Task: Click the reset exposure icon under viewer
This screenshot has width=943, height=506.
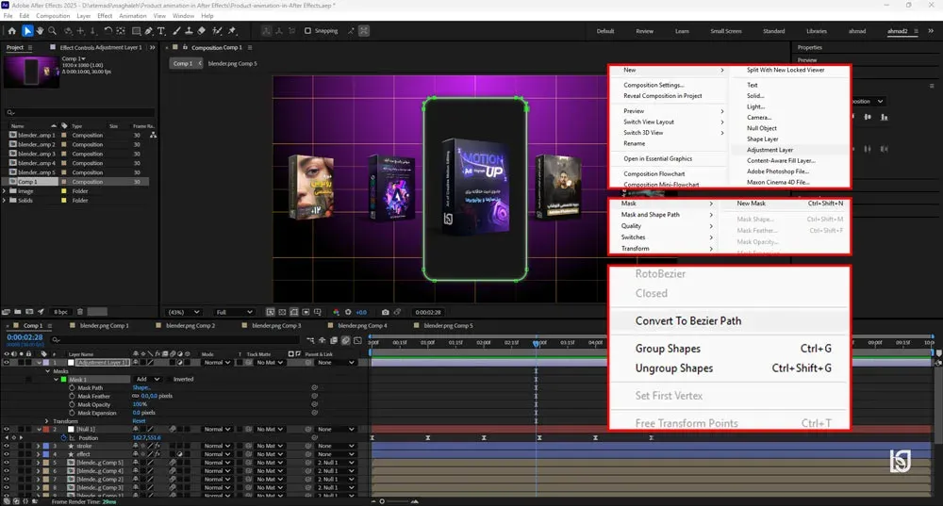Action: tap(348, 312)
